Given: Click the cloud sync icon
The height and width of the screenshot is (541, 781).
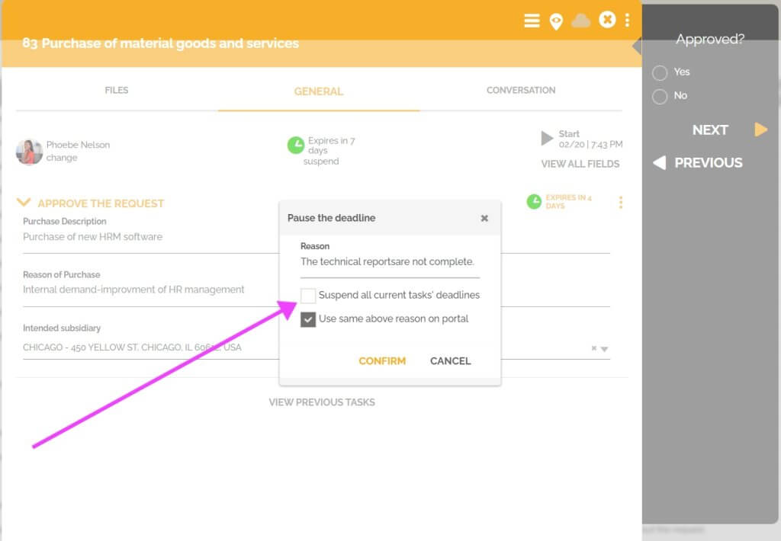Looking at the screenshot, I should coord(581,21).
